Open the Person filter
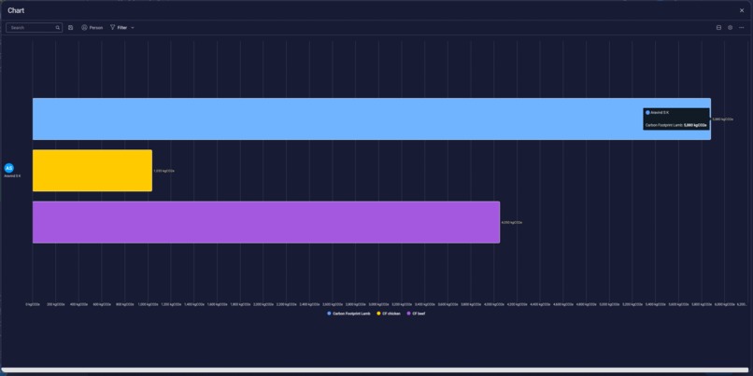 click(92, 28)
